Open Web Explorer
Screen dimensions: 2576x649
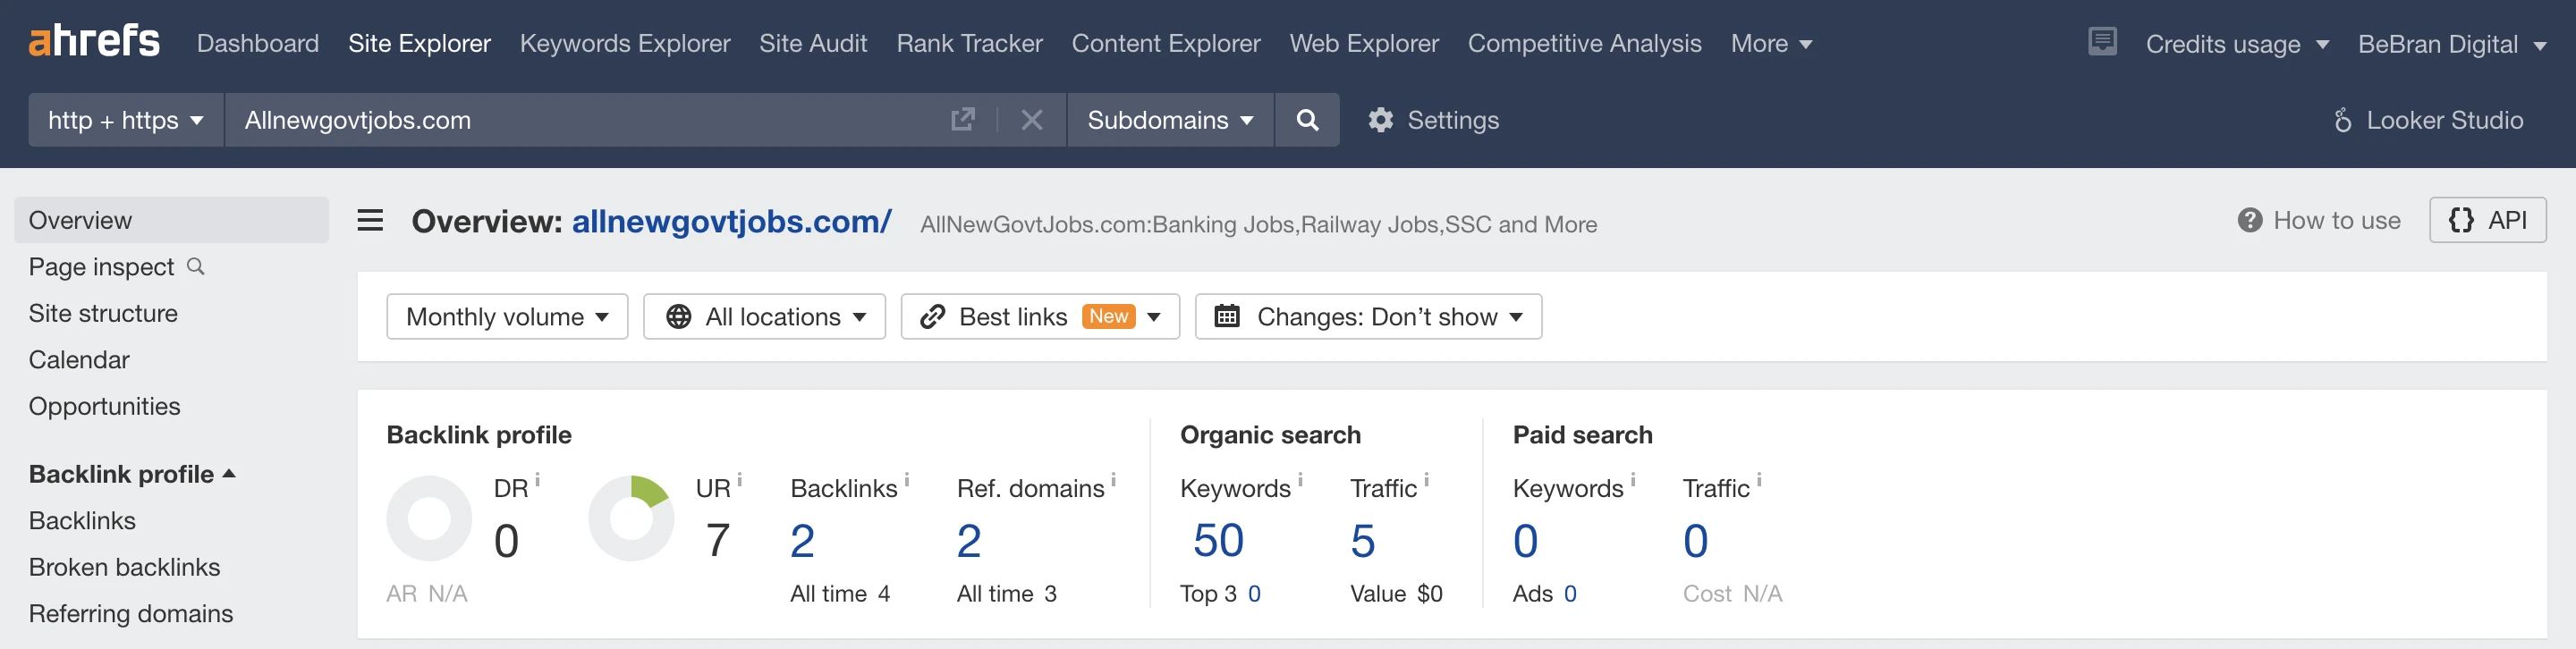click(x=1364, y=43)
